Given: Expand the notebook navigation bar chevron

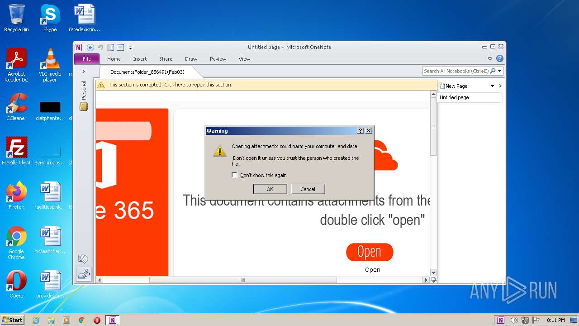Looking at the screenshot, I should (84, 72).
